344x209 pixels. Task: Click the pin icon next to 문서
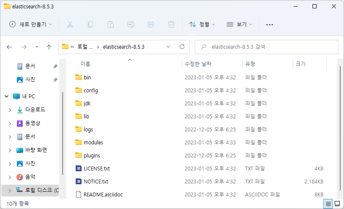point(55,66)
